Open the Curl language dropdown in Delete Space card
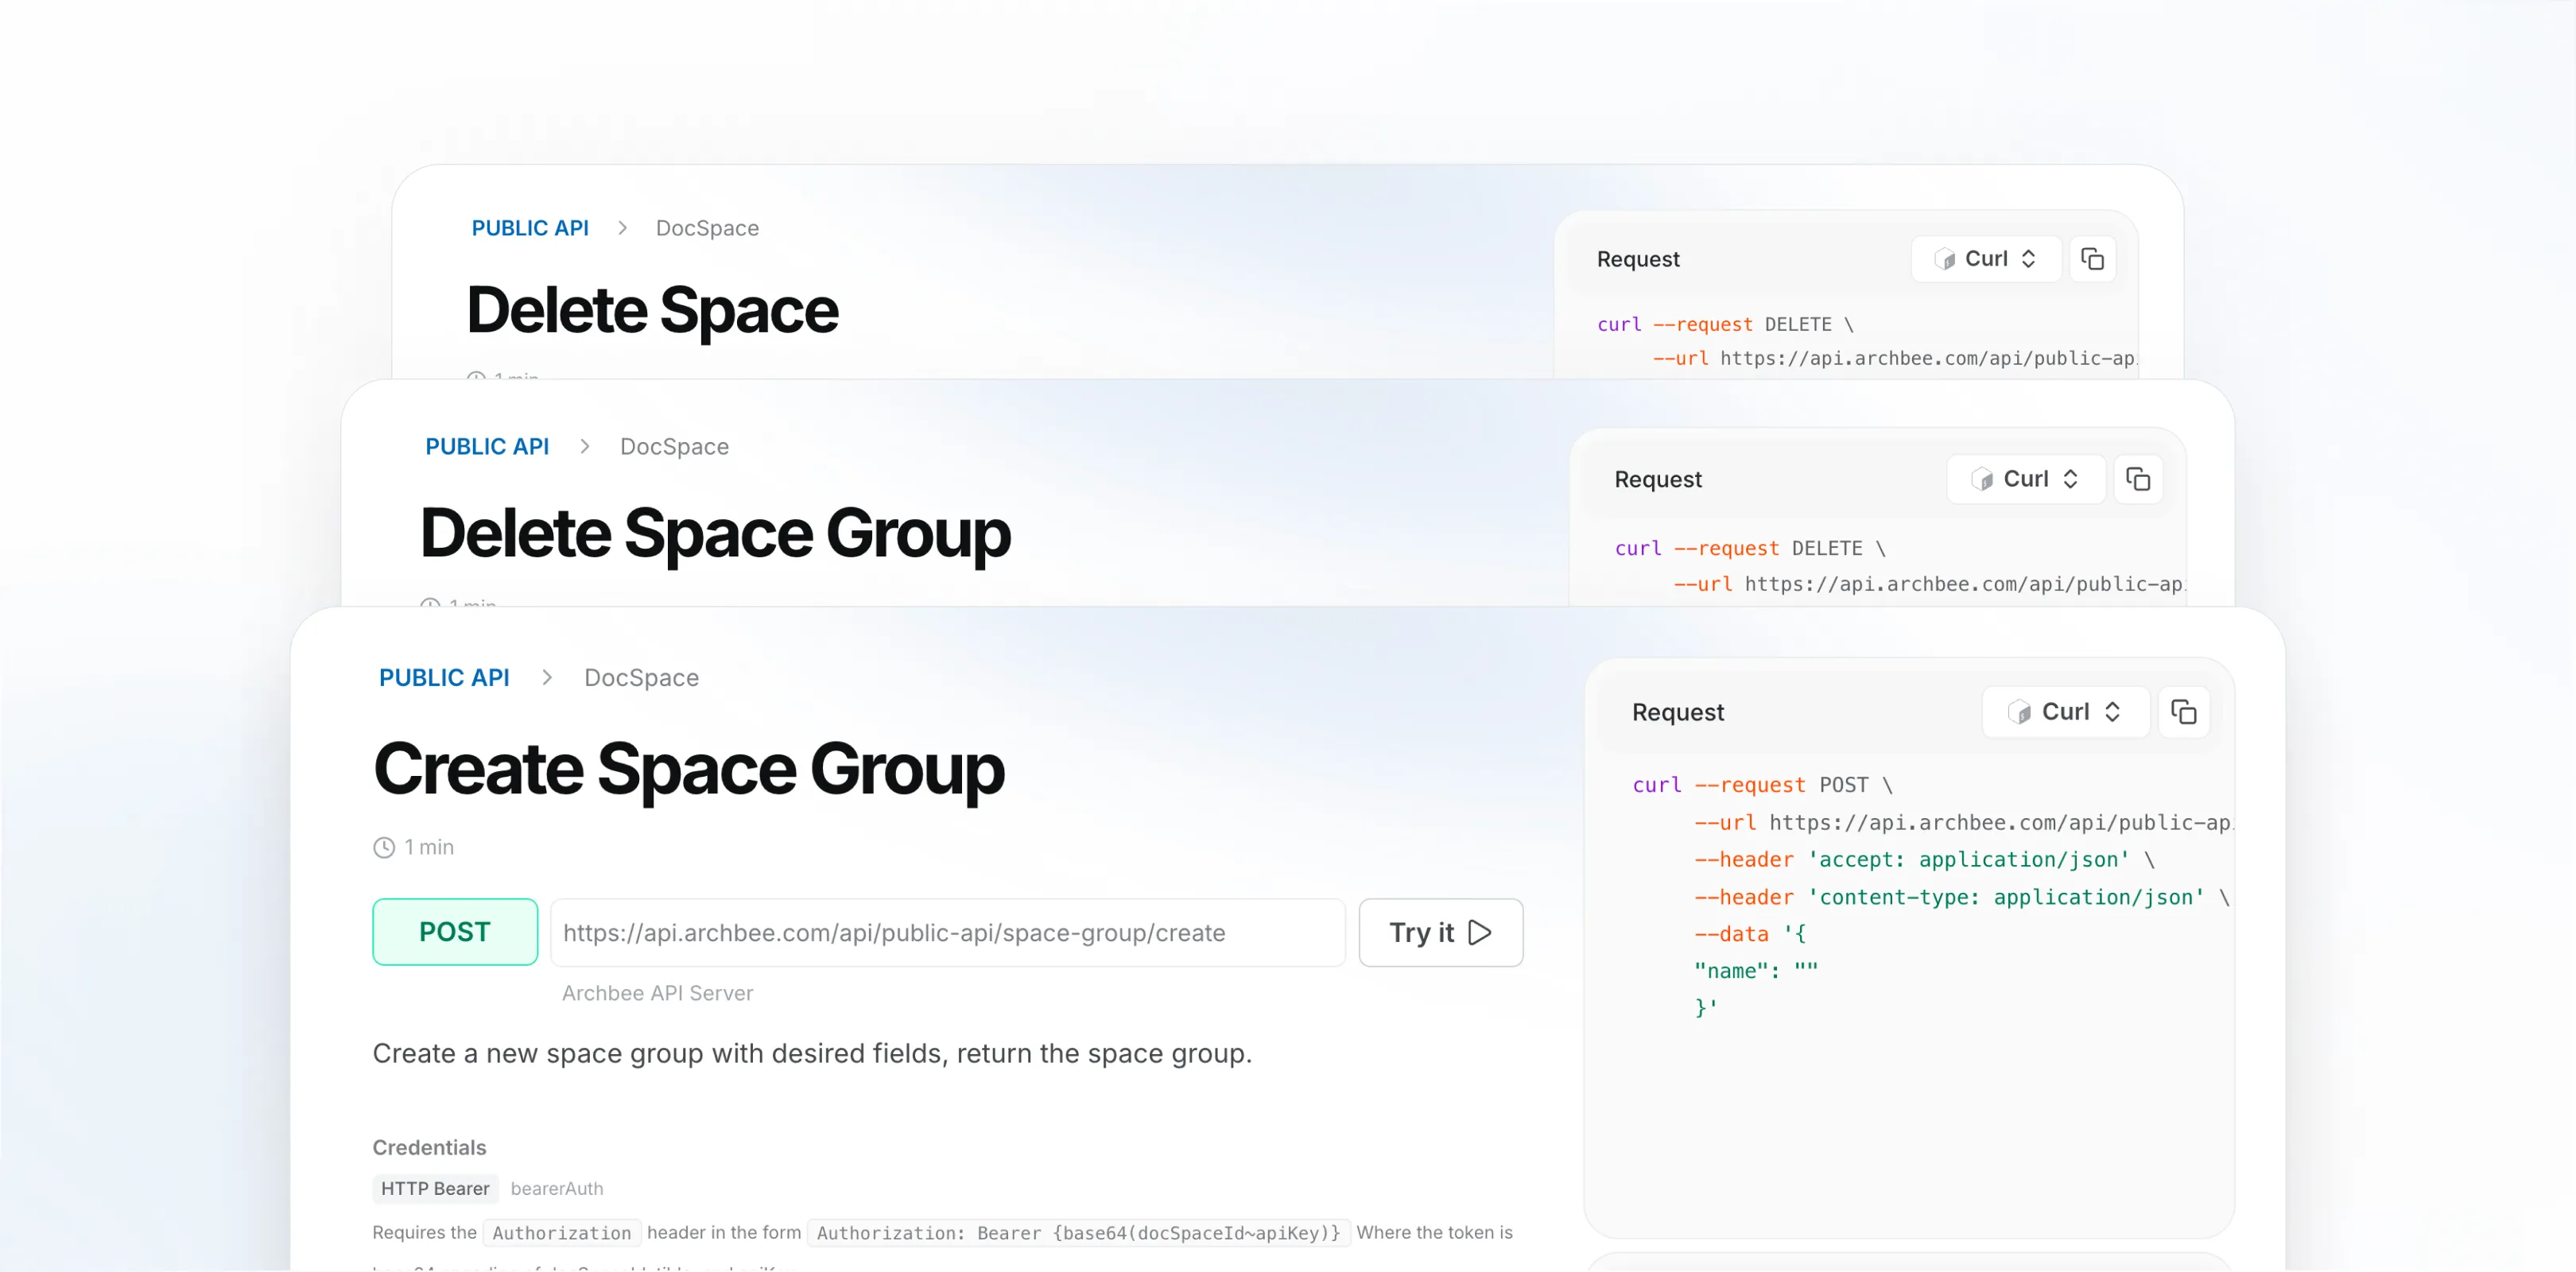This screenshot has width=2576, height=1272. (x=1986, y=259)
